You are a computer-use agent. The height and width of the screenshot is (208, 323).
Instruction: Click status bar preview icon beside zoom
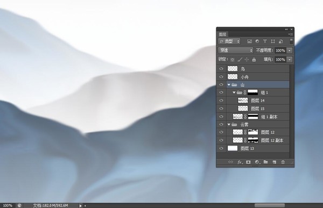coord(19,205)
